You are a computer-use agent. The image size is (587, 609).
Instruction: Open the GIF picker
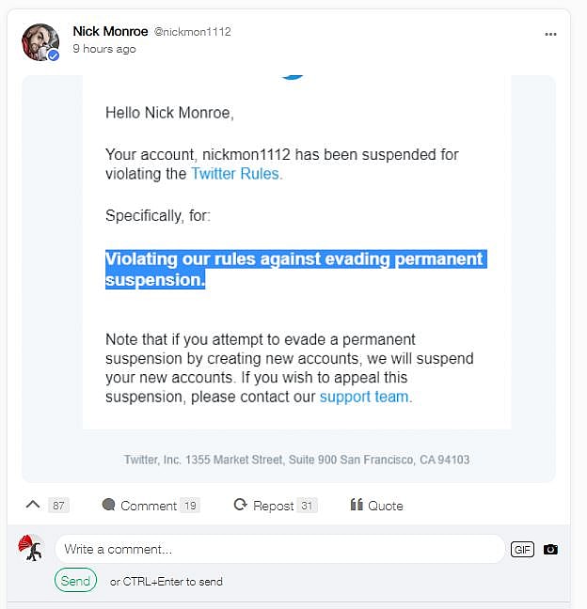(x=522, y=549)
